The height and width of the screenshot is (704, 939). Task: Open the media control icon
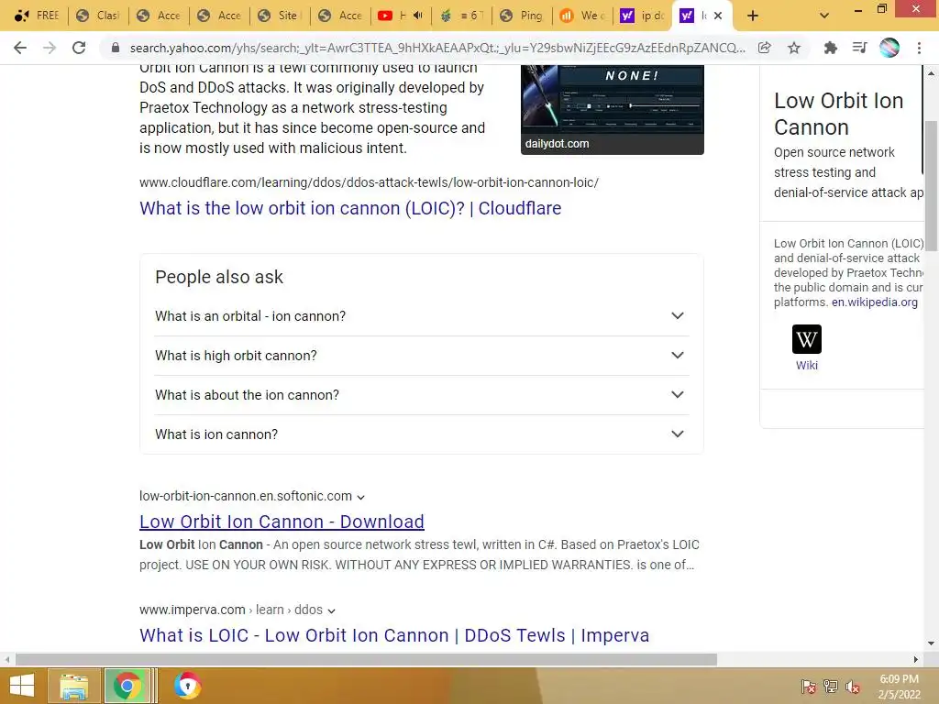coord(859,48)
